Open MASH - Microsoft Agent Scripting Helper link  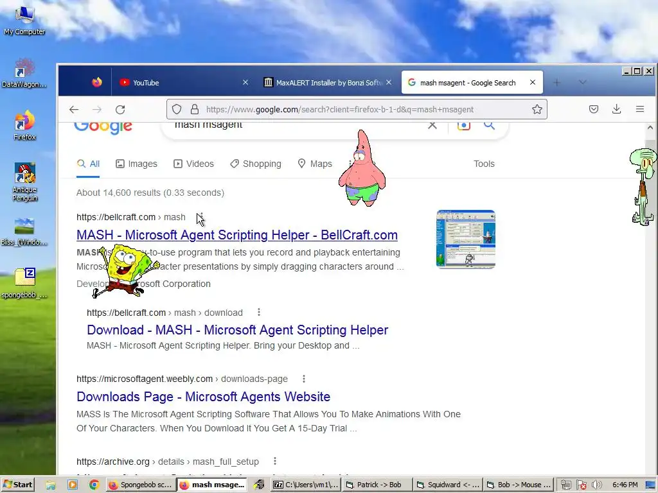237,235
